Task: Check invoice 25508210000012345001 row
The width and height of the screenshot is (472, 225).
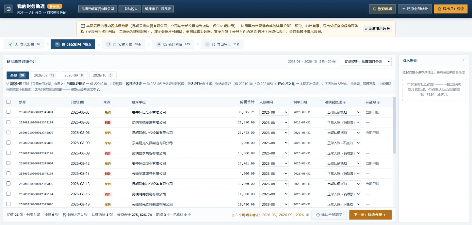Action: coord(8,112)
